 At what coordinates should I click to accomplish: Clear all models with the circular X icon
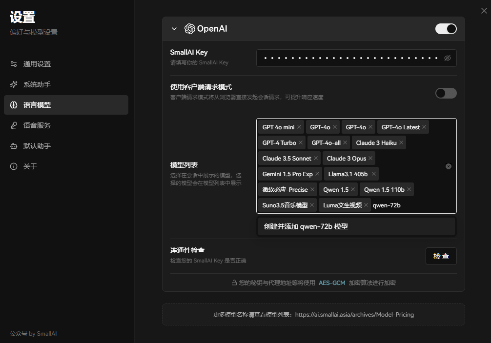coord(449,166)
